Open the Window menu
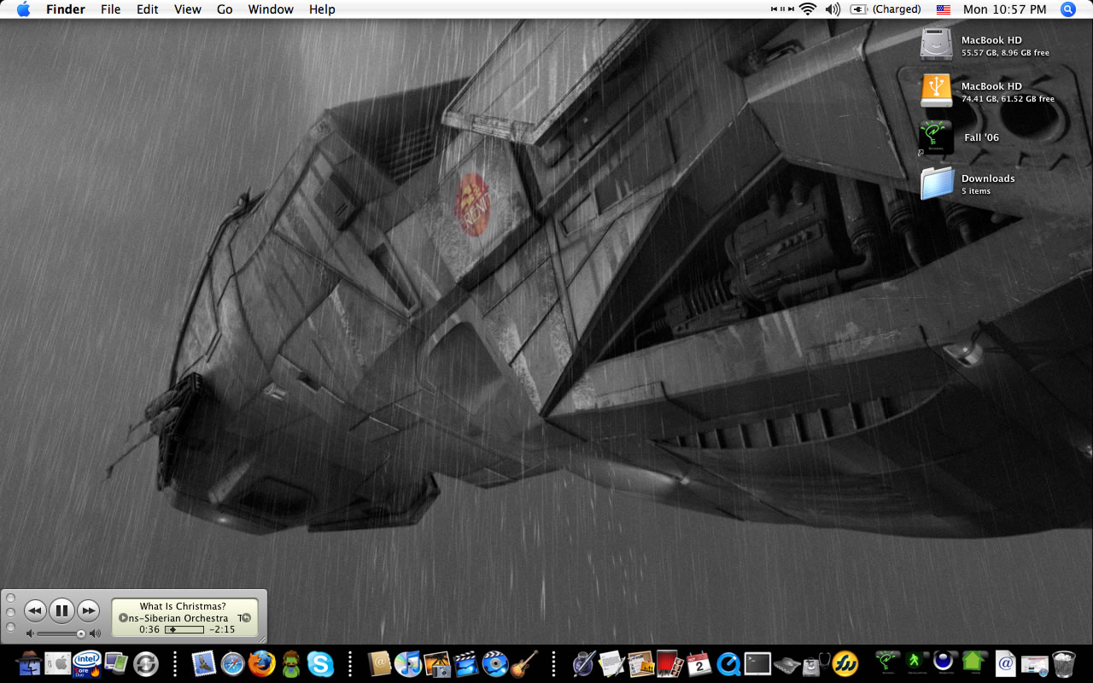The image size is (1093, 683). pos(271,9)
